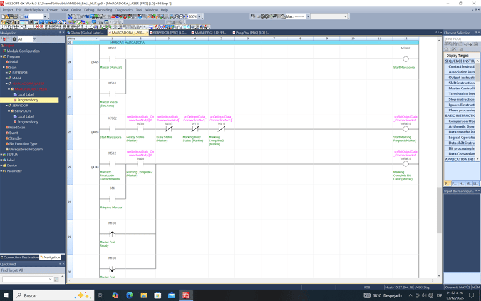Open Convert menu
Image resolution: width=481 pixels, height=301 pixels.
[x=53, y=10]
